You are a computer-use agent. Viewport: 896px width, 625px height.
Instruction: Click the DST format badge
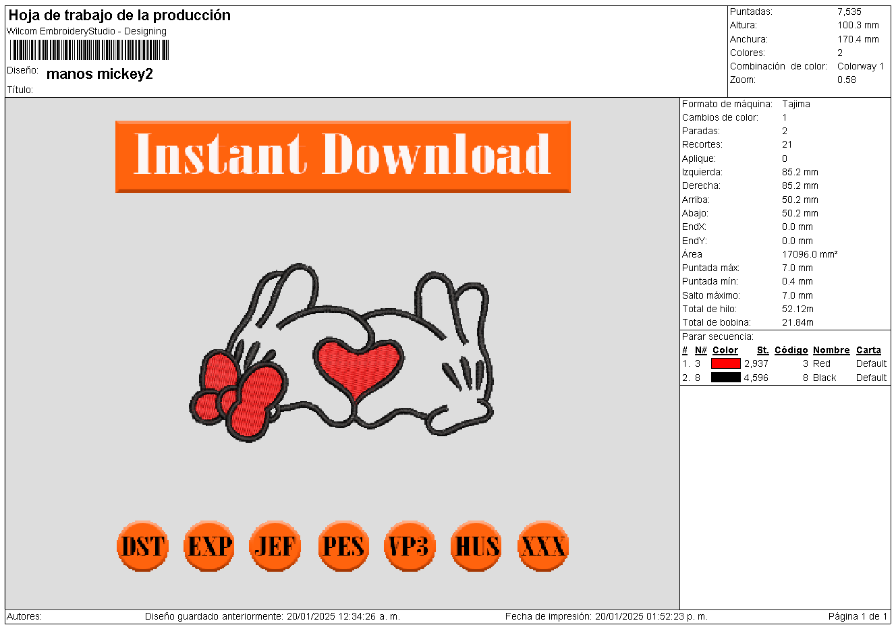pos(142,546)
